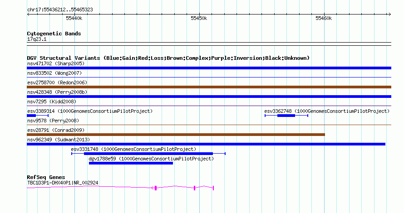Open variant esv3389314 label

pos(90,111)
